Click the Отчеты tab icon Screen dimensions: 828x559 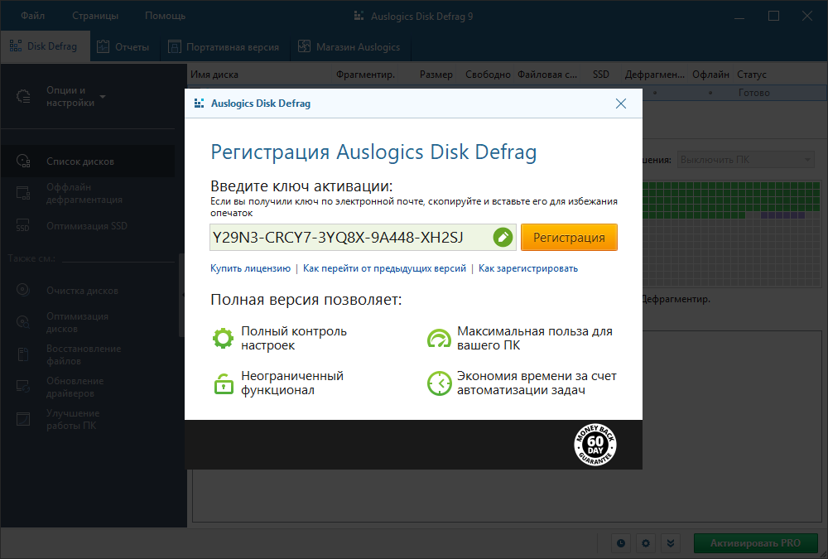coord(103,46)
